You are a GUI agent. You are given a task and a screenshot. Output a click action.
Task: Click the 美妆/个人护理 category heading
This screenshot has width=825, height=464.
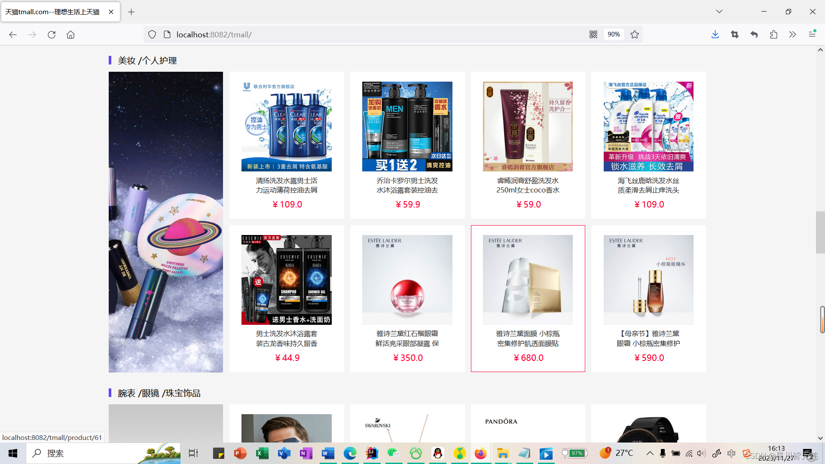(x=147, y=61)
